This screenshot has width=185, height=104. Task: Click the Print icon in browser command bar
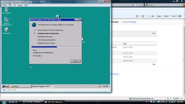pyautogui.click(x=152, y=16)
